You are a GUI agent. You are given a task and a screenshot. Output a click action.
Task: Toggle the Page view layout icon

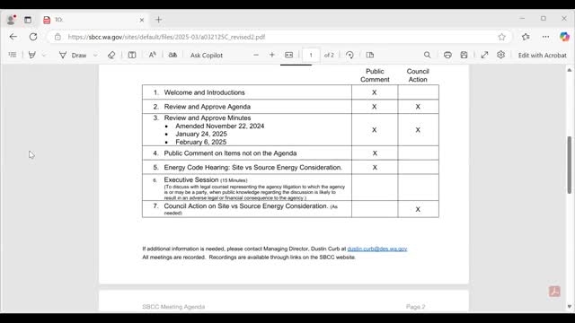pyautogui.click(x=370, y=55)
